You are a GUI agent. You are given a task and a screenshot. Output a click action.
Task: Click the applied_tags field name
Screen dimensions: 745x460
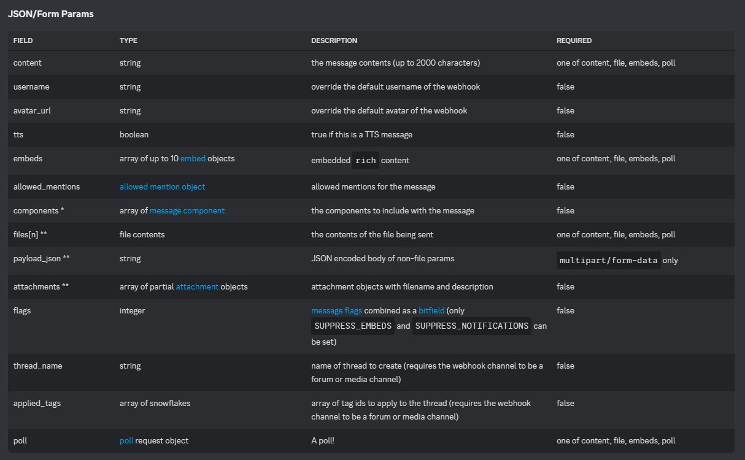tap(37, 403)
